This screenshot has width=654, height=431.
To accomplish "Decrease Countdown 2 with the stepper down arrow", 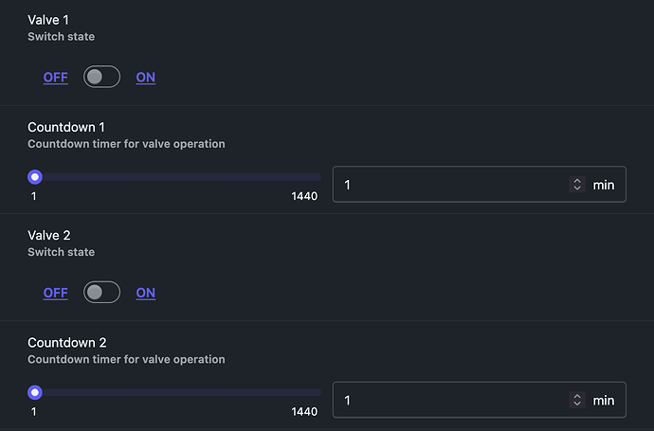I will (577, 405).
